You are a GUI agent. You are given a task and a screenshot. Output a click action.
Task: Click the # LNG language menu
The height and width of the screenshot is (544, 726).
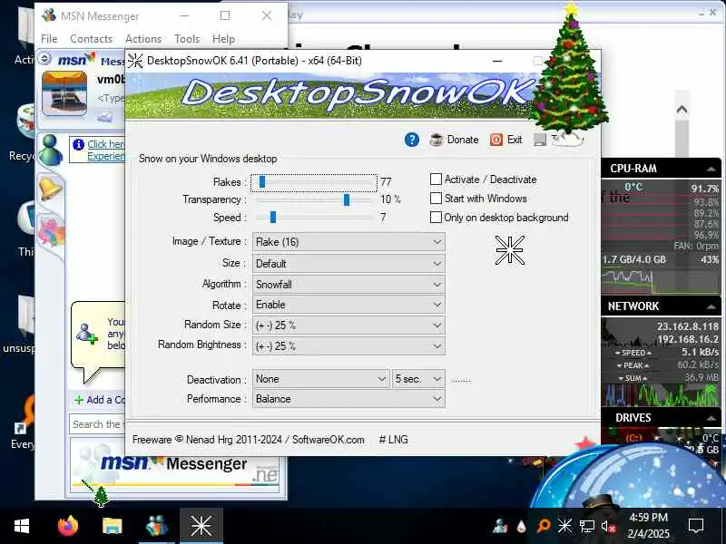point(394,440)
